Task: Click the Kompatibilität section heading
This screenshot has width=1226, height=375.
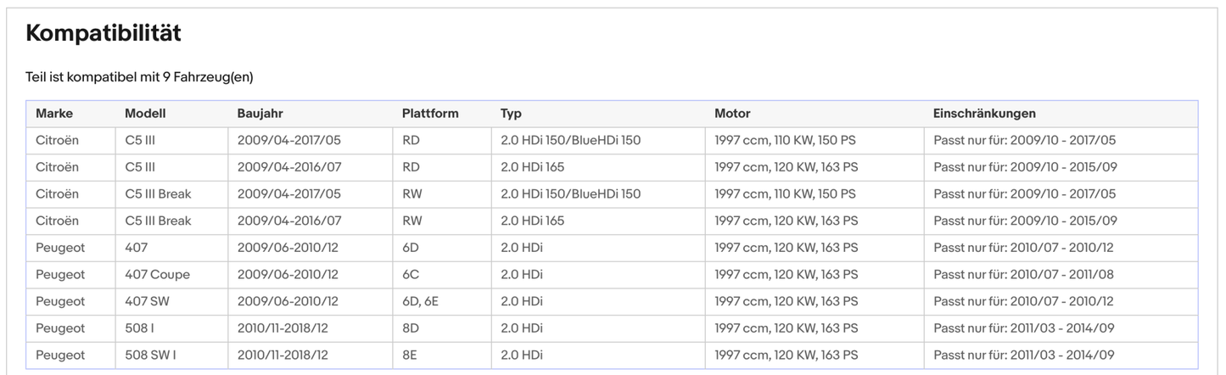Action: (x=103, y=34)
